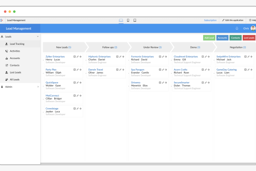Click the plus icon on Spa Paragon card

click(x=160, y=69)
